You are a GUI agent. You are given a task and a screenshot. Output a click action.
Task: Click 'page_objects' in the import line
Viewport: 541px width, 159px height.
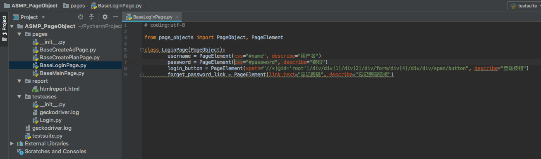point(176,37)
